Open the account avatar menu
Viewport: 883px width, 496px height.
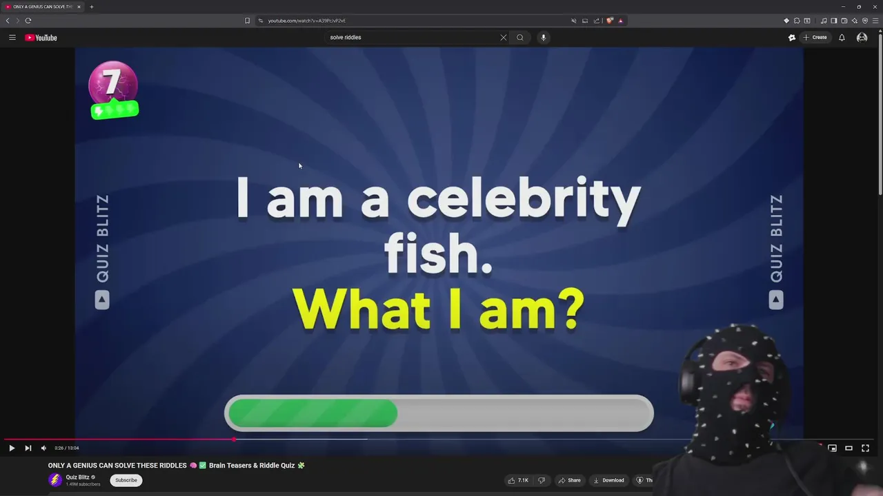[x=862, y=37]
